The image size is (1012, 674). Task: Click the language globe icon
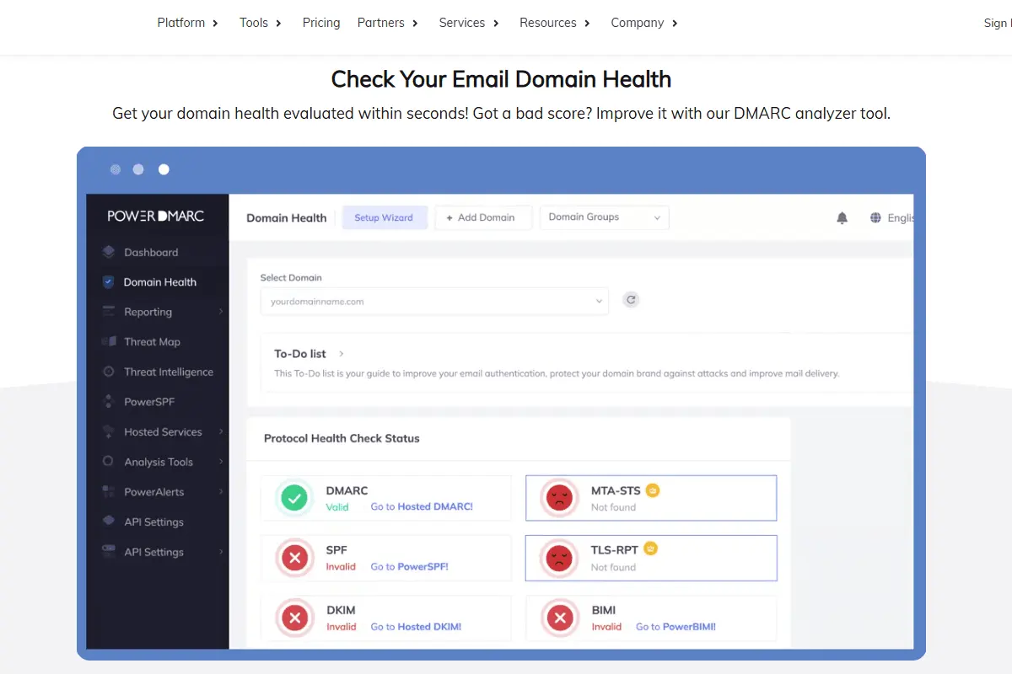(875, 218)
